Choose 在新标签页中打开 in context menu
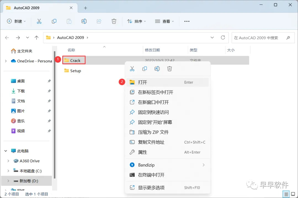 168,92
